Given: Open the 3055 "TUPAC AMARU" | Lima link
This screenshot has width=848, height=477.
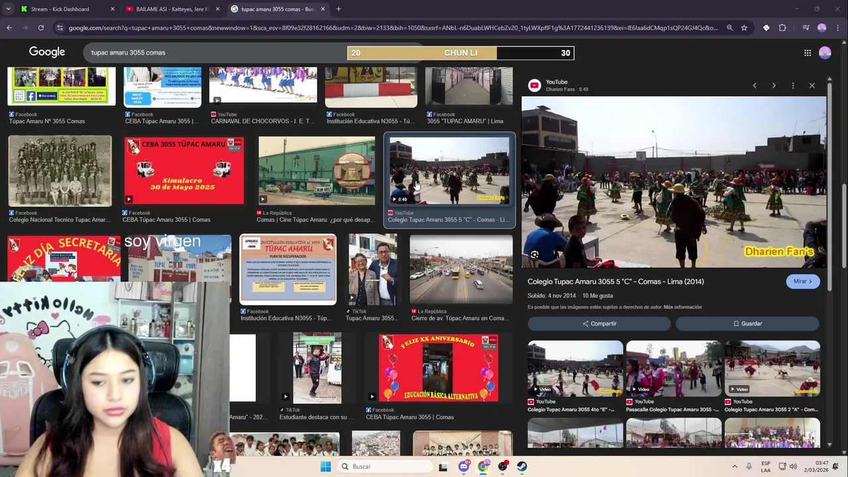Looking at the screenshot, I should tap(465, 121).
